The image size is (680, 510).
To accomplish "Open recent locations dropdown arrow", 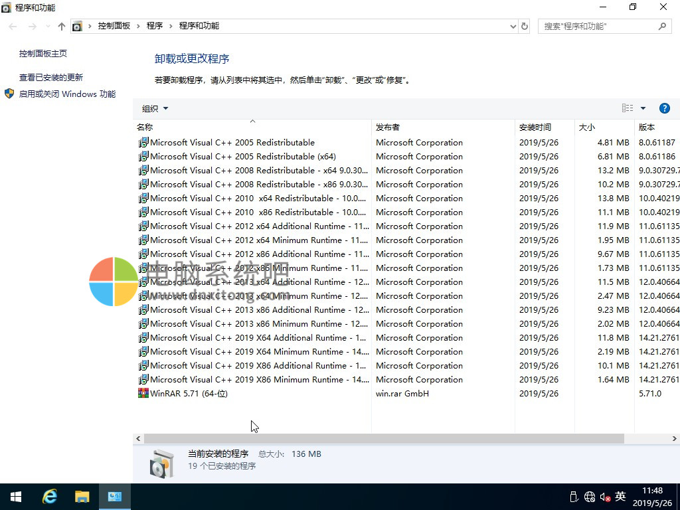I will [48, 27].
